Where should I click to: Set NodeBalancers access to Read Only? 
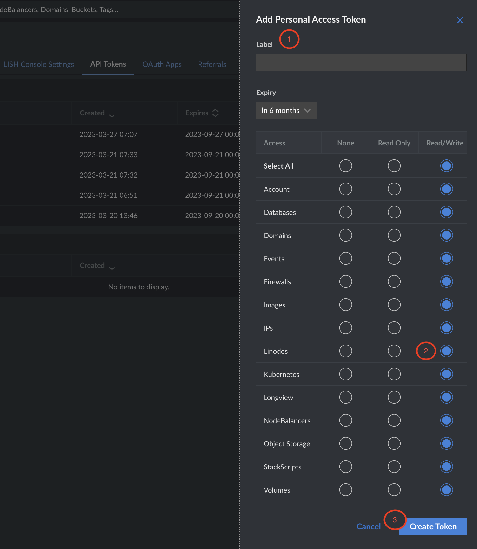tap(394, 420)
